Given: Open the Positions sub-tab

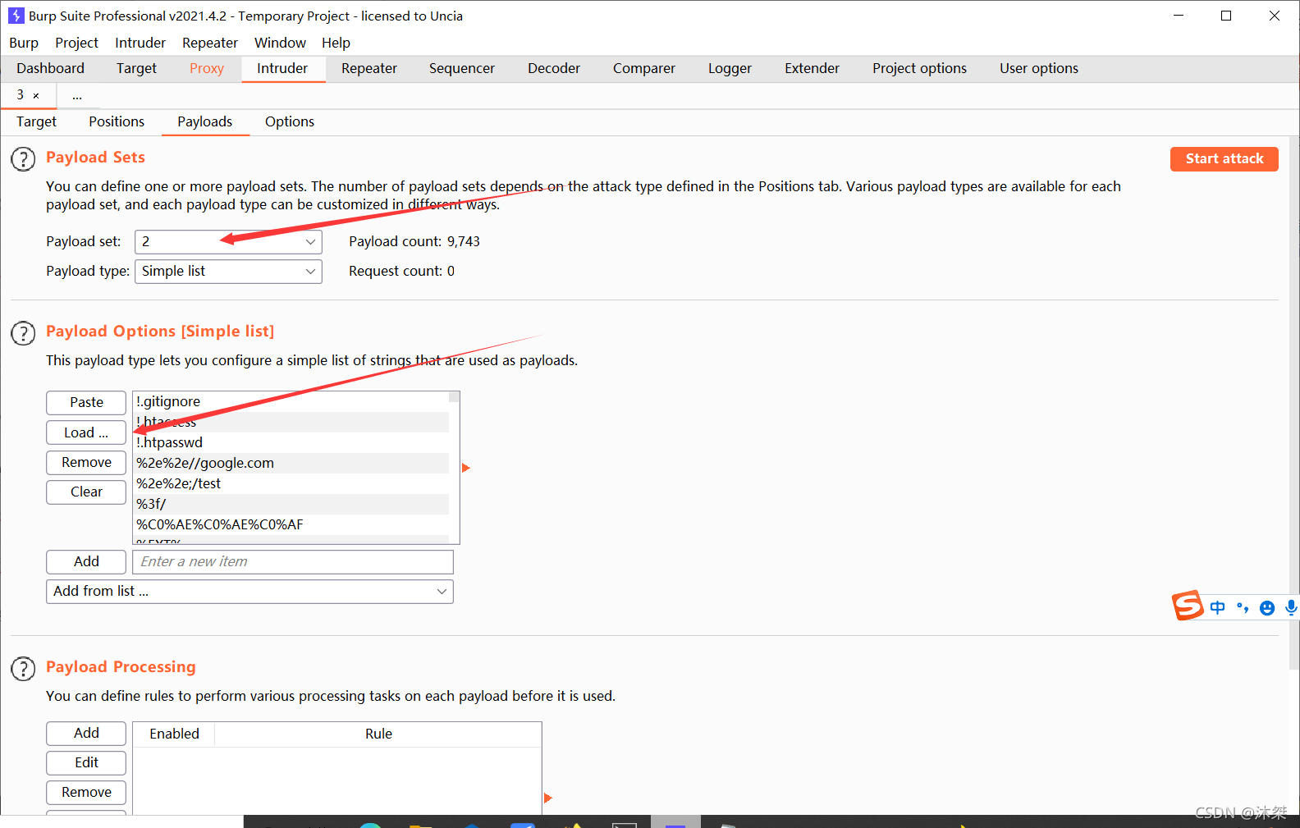Looking at the screenshot, I should click(x=117, y=122).
